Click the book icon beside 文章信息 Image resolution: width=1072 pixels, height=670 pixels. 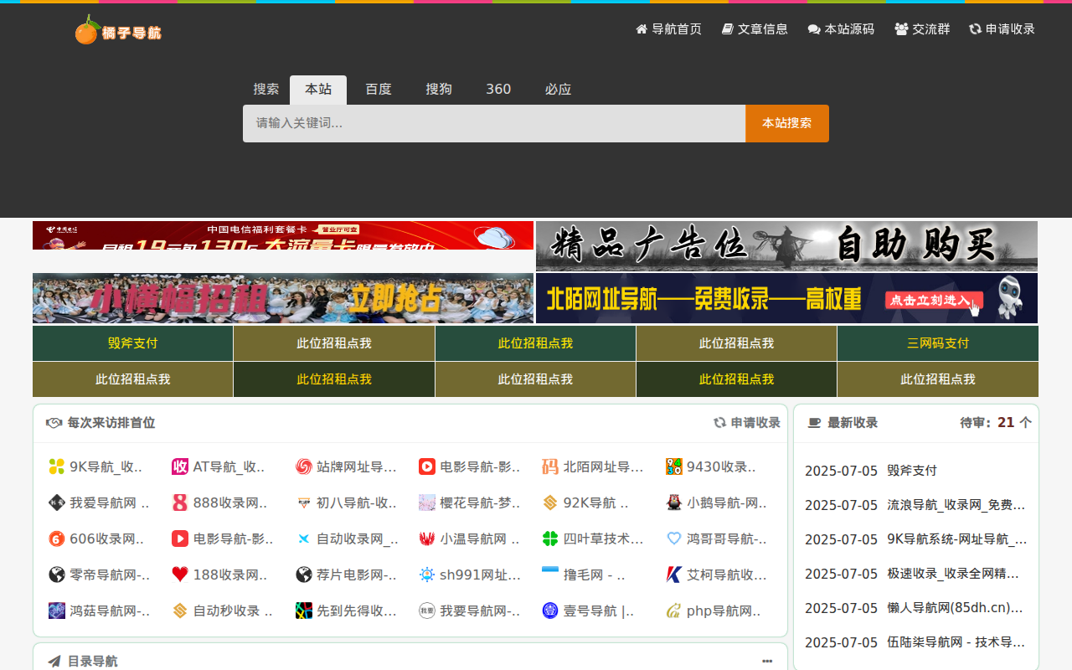728,29
